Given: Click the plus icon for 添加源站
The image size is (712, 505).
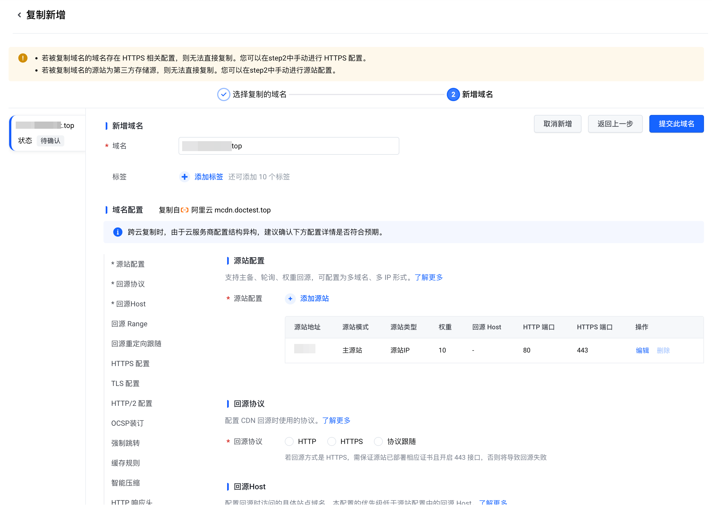Looking at the screenshot, I should 290,299.
